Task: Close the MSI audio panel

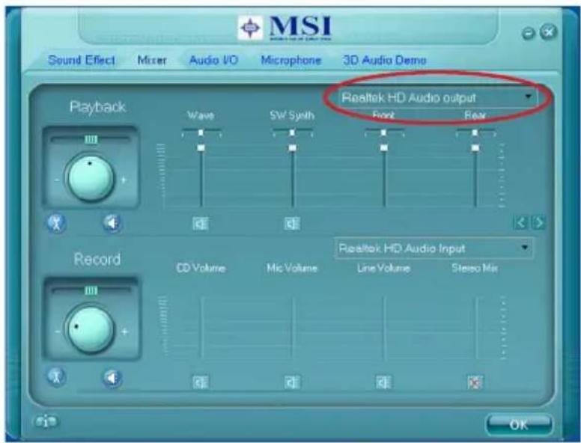Action: [x=548, y=32]
